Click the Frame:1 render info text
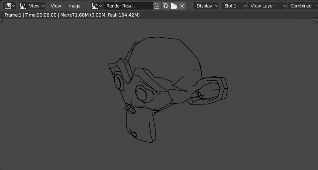 click(13, 15)
